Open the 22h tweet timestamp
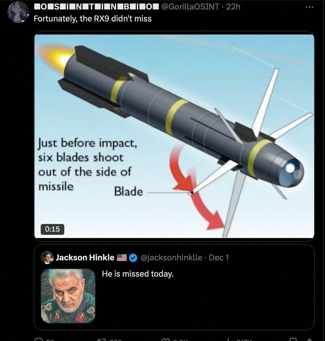The width and height of the screenshot is (325, 341). [233, 7]
